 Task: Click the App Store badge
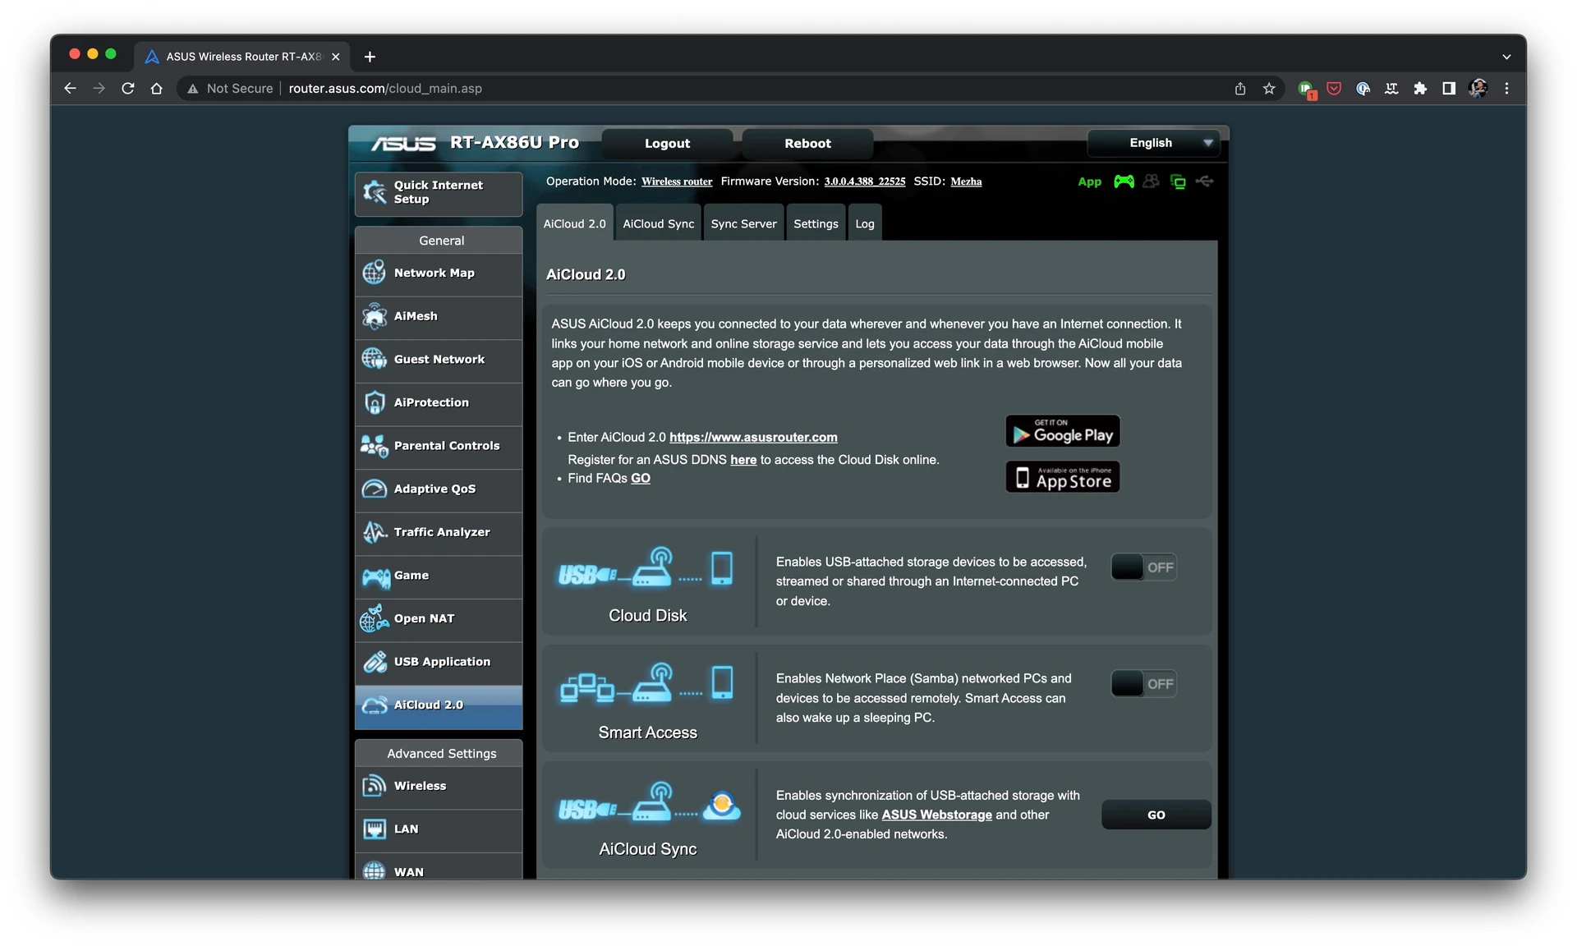click(x=1063, y=477)
